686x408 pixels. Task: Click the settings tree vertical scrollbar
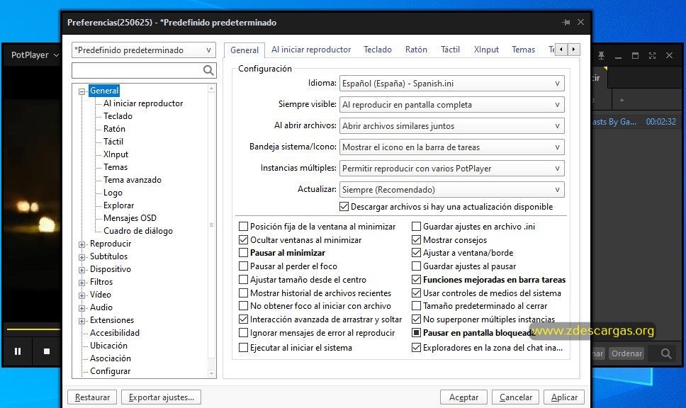click(211, 231)
